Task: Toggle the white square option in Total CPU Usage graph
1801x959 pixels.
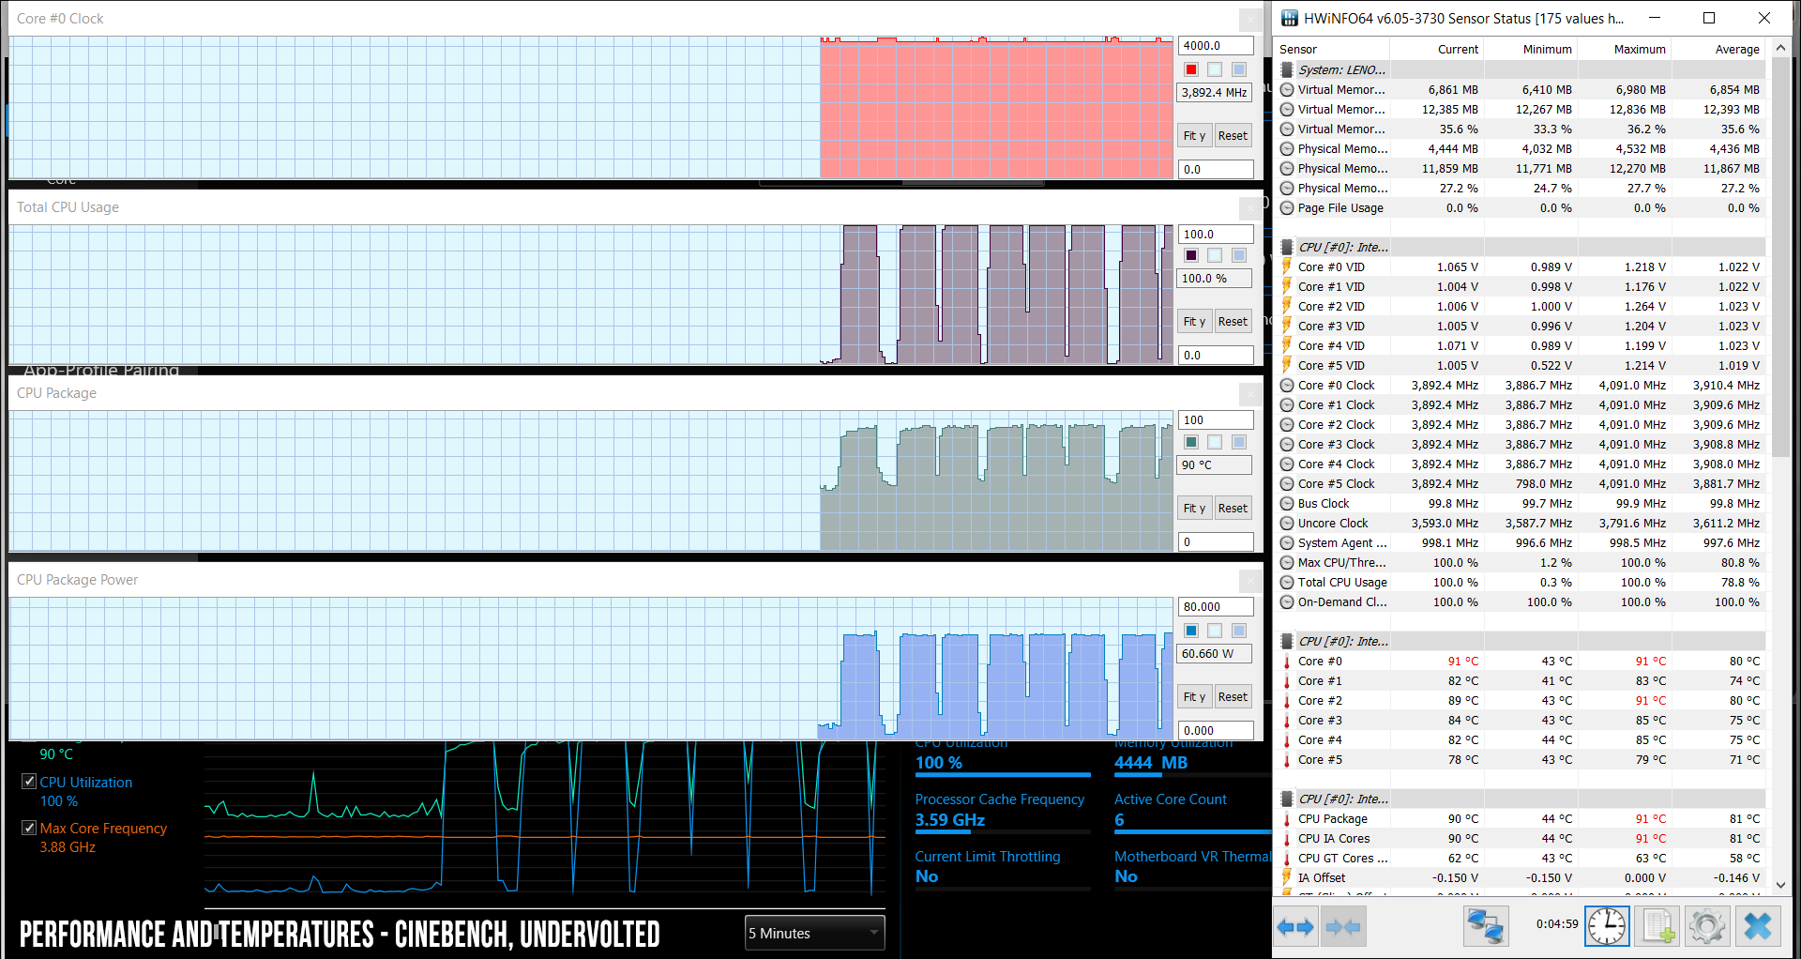Action: (x=1215, y=255)
